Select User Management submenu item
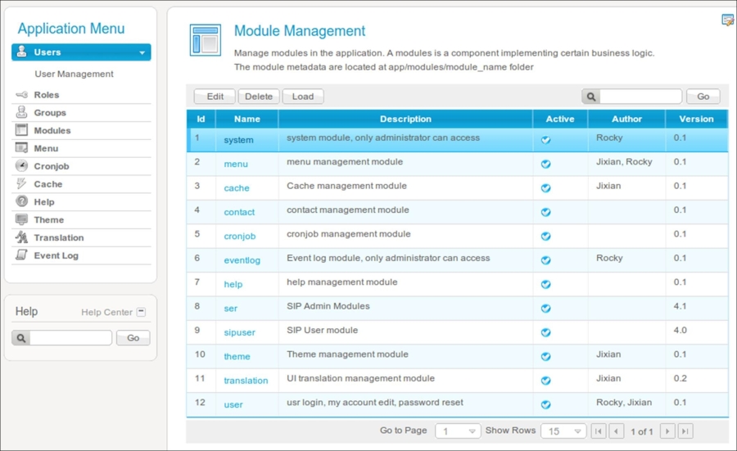Image resolution: width=737 pixels, height=451 pixels. [x=74, y=74]
